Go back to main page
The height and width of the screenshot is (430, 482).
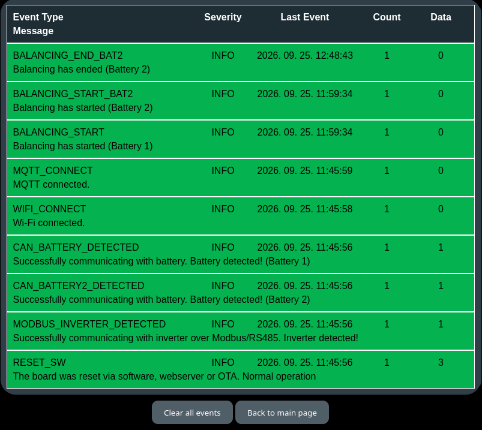(x=282, y=413)
